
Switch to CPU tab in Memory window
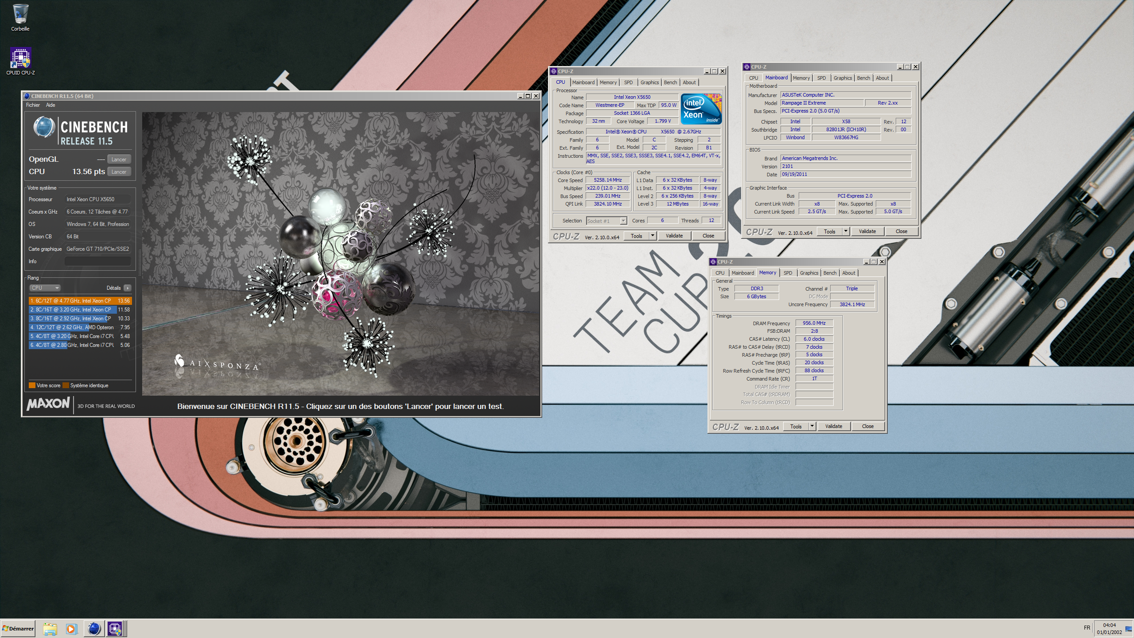pos(720,273)
